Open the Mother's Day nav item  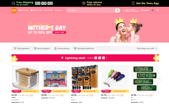pyautogui.click(x=36, y=10)
